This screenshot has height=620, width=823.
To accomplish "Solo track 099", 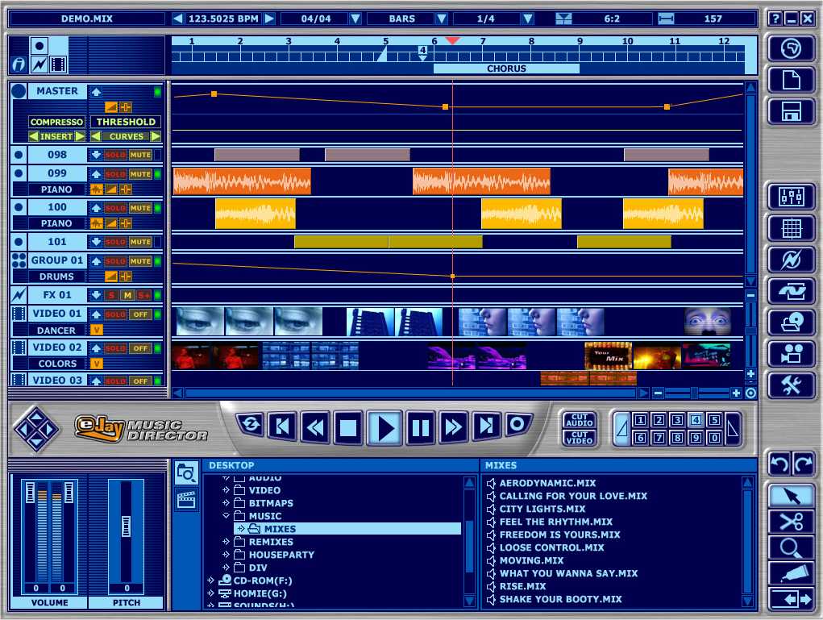I will click(x=115, y=174).
